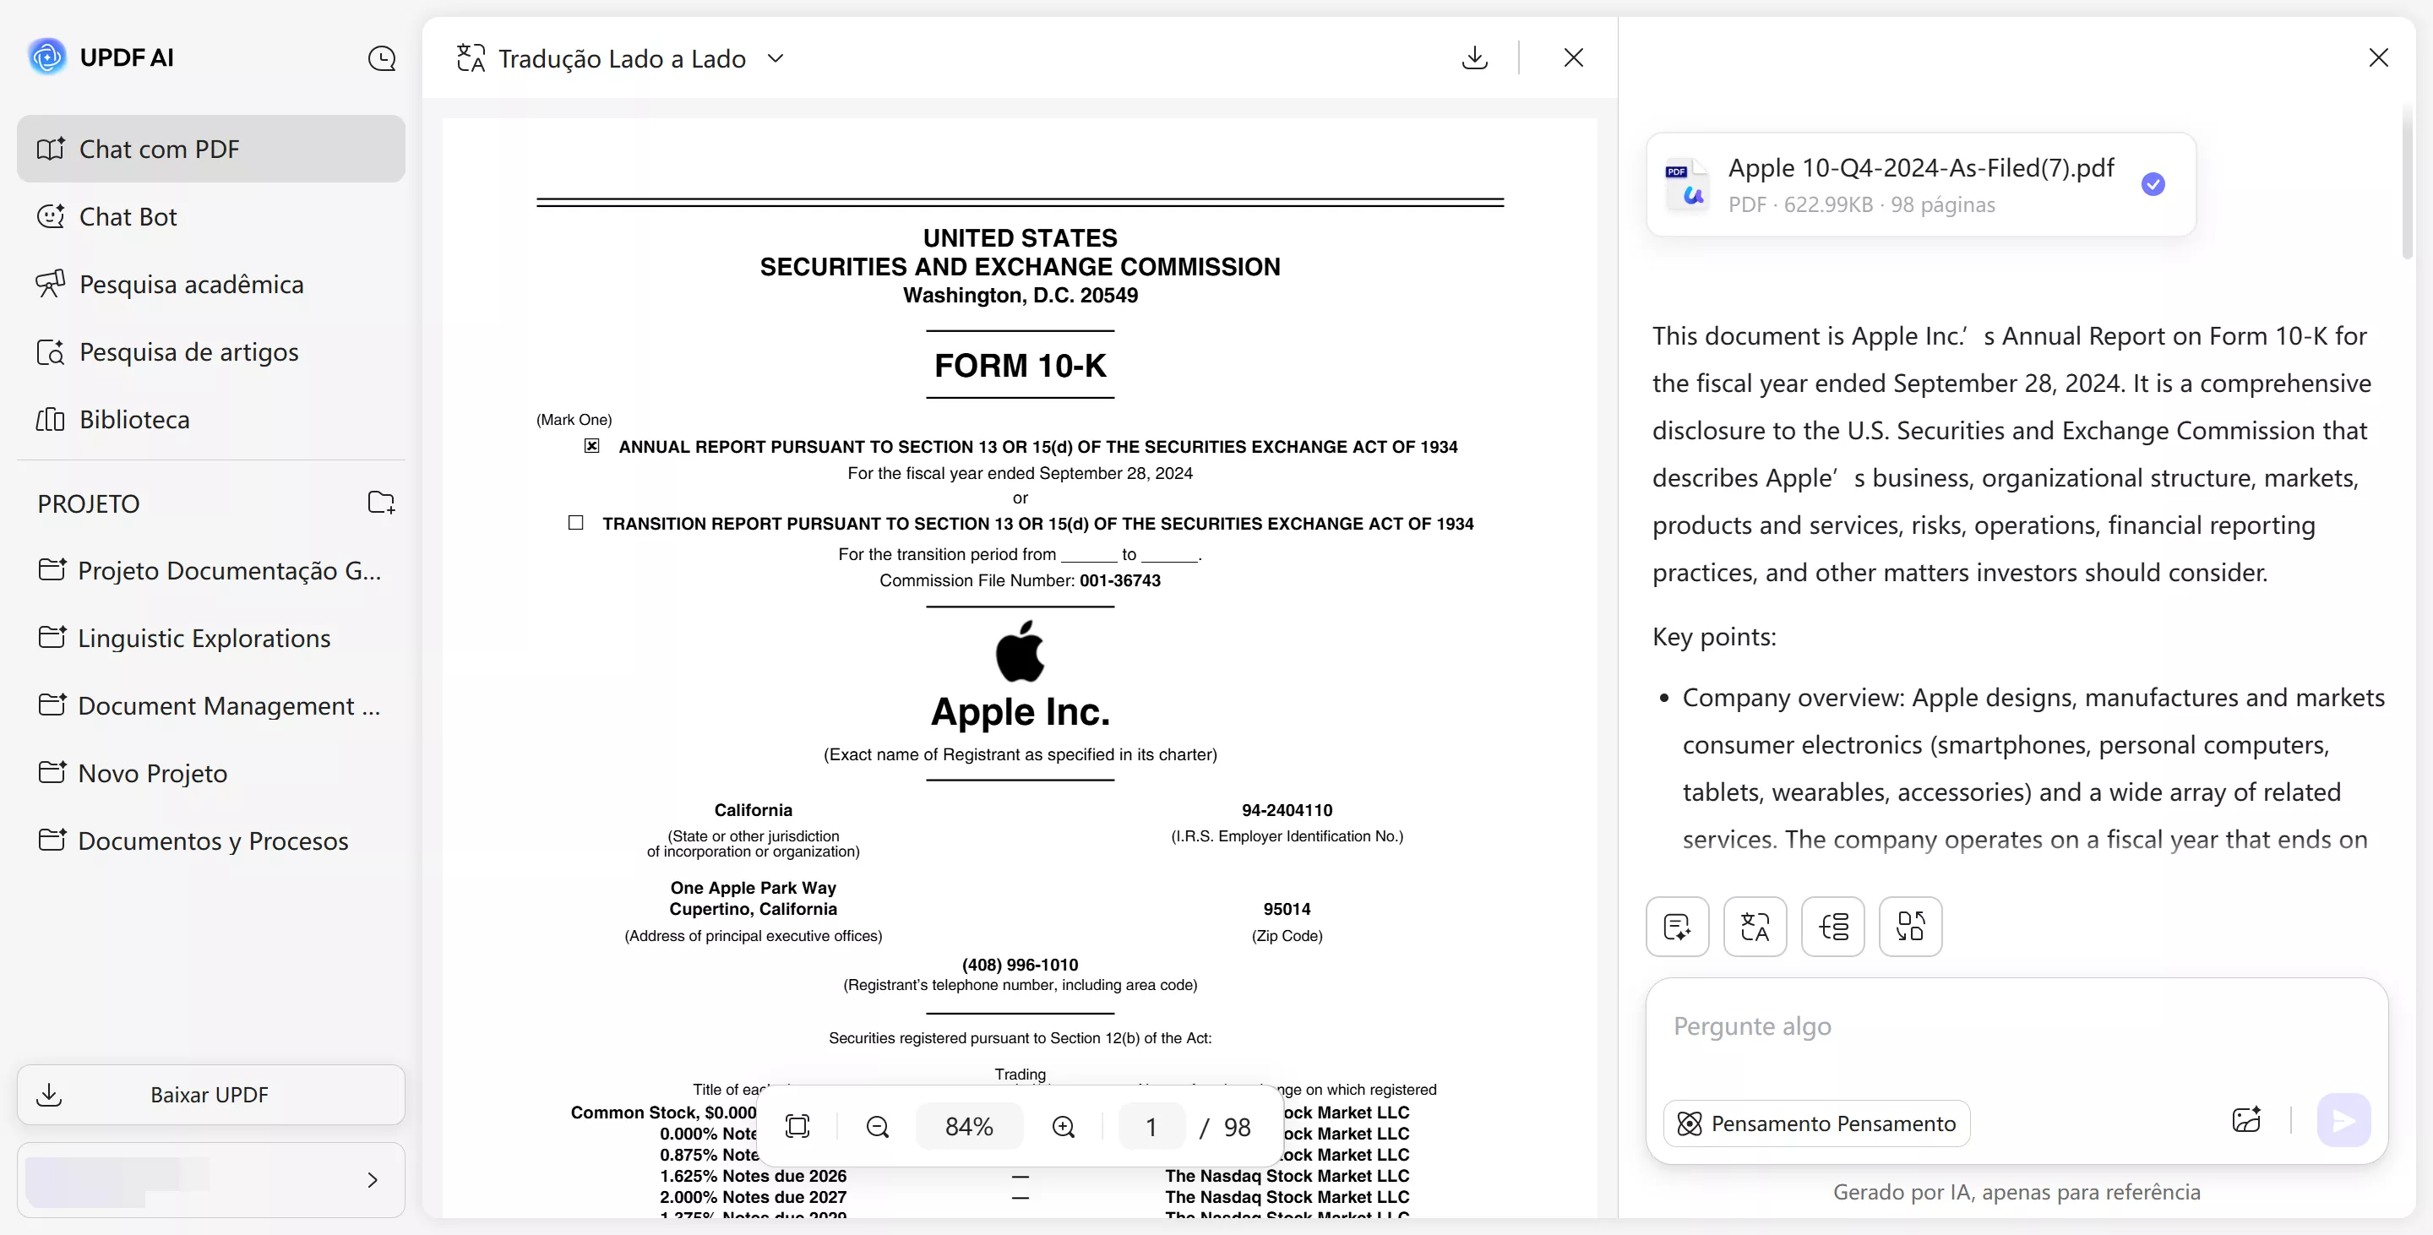
Task: Enable Pensamento thinking mode
Action: [1815, 1123]
